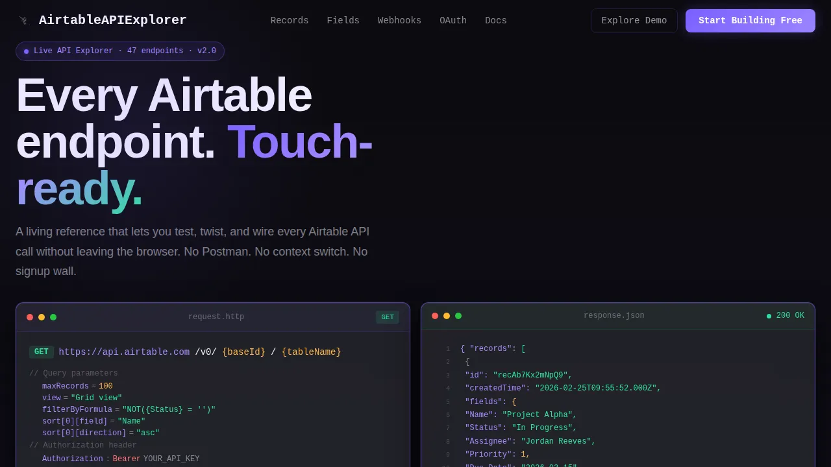Click the green dot in response.json window

(458, 316)
